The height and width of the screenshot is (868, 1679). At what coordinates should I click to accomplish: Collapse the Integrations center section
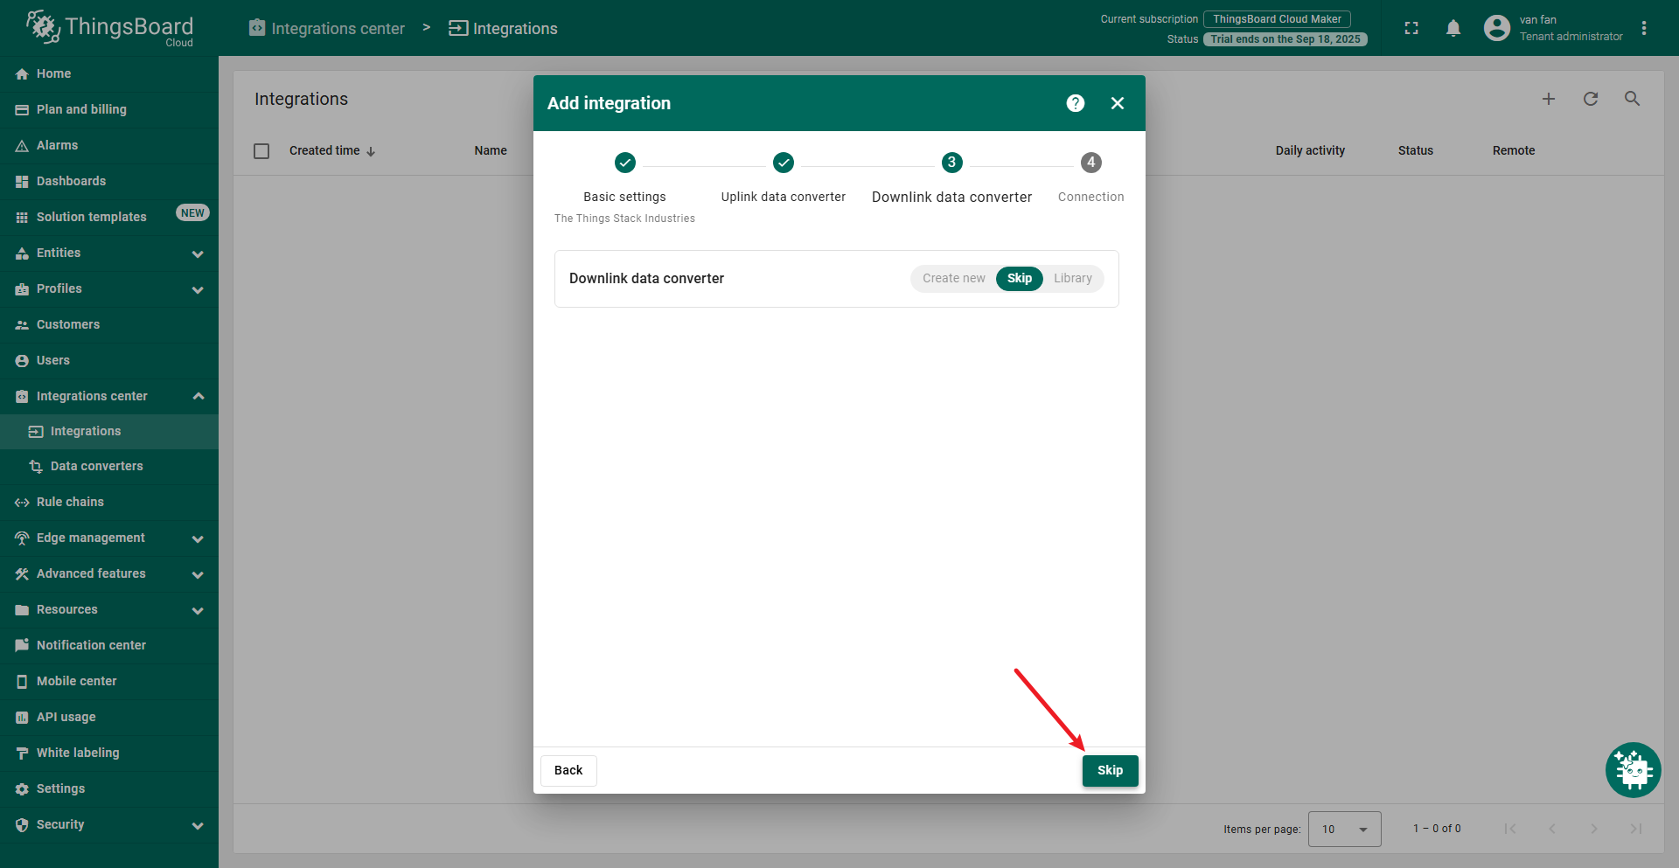(x=198, y=397)
